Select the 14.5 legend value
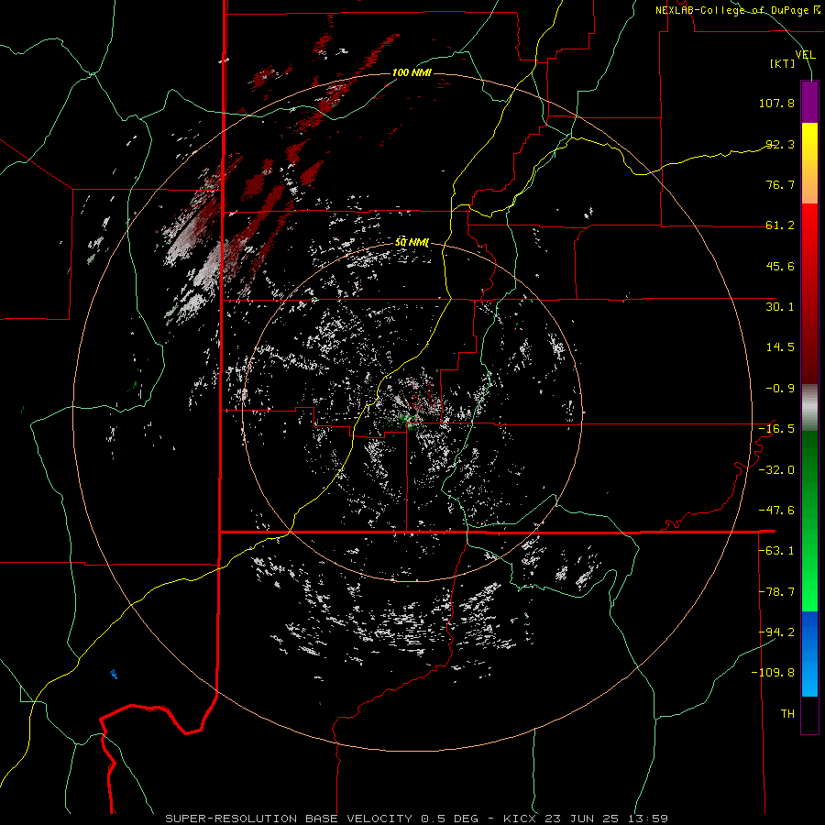Viewport: 825px width, 825px height. pyautogui.click(x=780, y=347)
